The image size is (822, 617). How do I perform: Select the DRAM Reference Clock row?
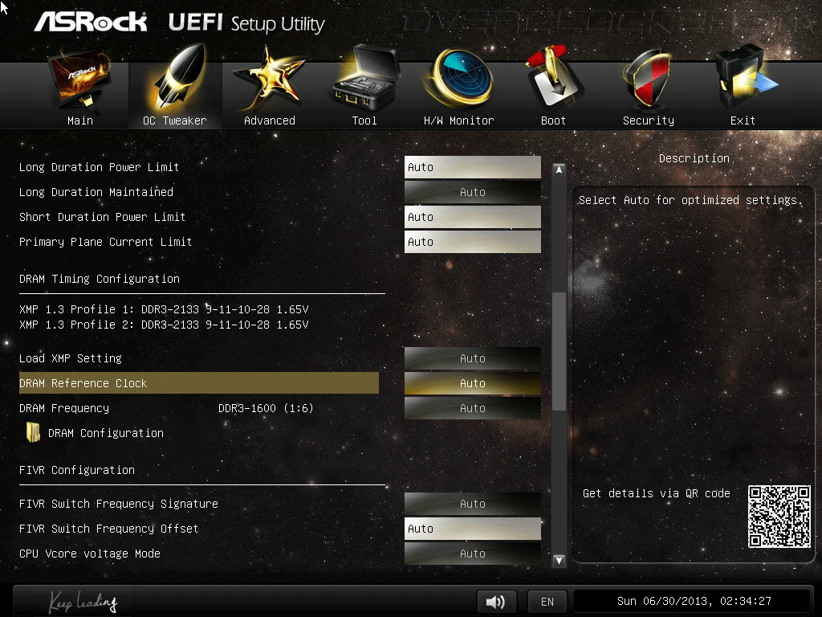tap(199, 383)
